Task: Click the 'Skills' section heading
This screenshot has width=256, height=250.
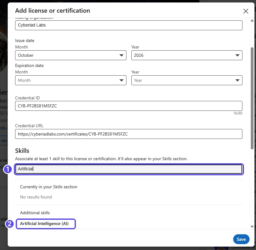Action: pyautogui.click(x=22, y=151)
